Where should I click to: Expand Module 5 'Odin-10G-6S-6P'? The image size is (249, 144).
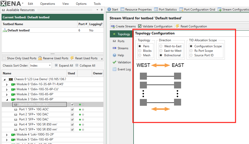click(7, 140)
